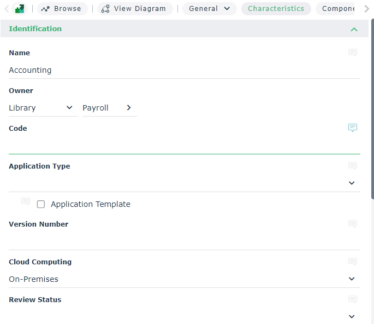Expand the Cloud Computing dropdown
The width and height of the screenshot is (374, 324).
pyautogui.click(x=352, y=279)
